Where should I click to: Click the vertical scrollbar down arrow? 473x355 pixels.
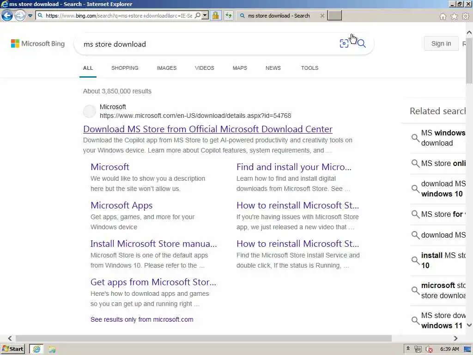coord(469,325)
